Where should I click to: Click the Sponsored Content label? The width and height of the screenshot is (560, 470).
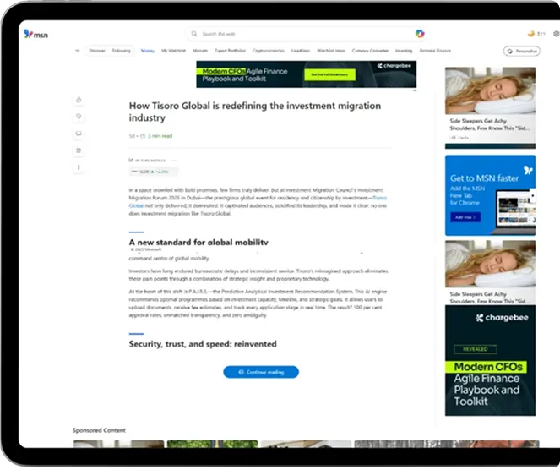[x=99, y=430]
